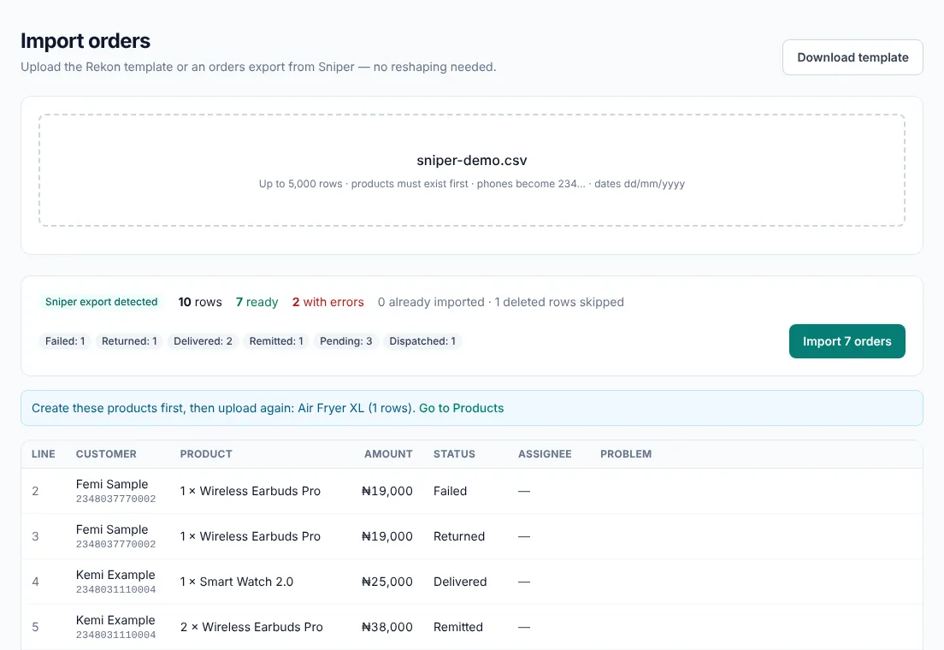Viewport: 944px width, 650px height.
Task: Select the Remitted: 1 status chip
Action: point(276,341)
